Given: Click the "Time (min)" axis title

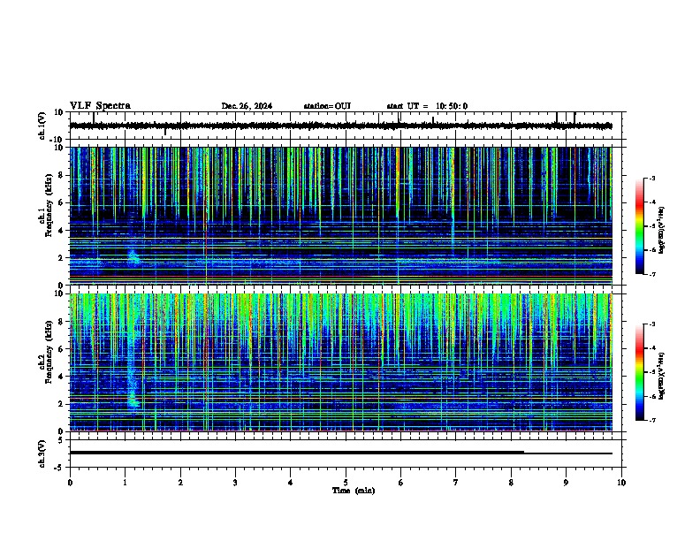Looking at the screenshot, I should 354,491.
